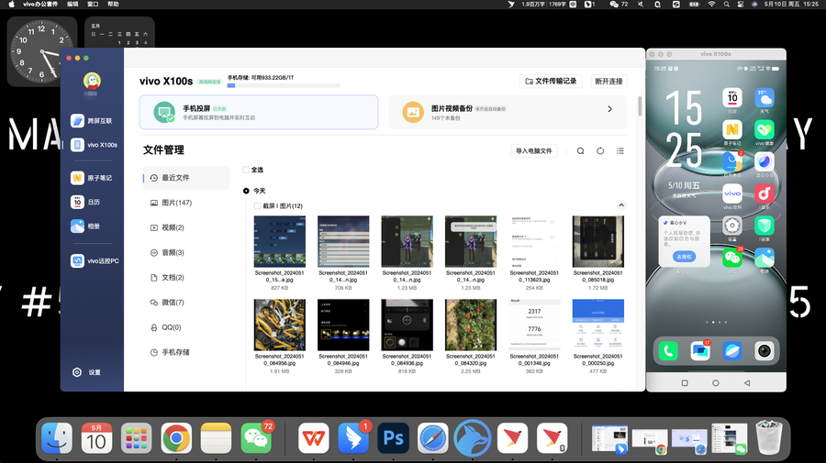
Task: Open Safari from the Dock
Action: click(x=432, y=438)
